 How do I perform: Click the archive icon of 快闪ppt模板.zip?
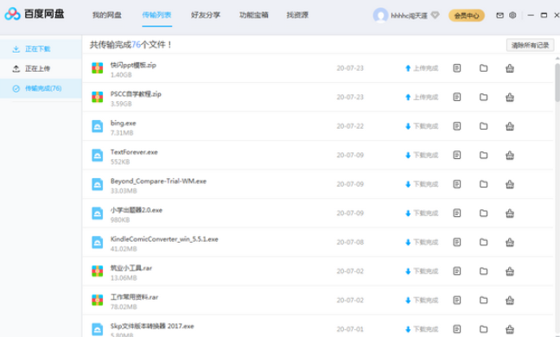97,67
